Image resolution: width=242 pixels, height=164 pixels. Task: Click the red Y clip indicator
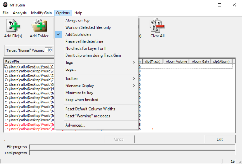(153, 129)
